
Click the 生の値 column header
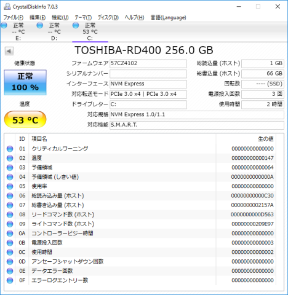[266, 139]
